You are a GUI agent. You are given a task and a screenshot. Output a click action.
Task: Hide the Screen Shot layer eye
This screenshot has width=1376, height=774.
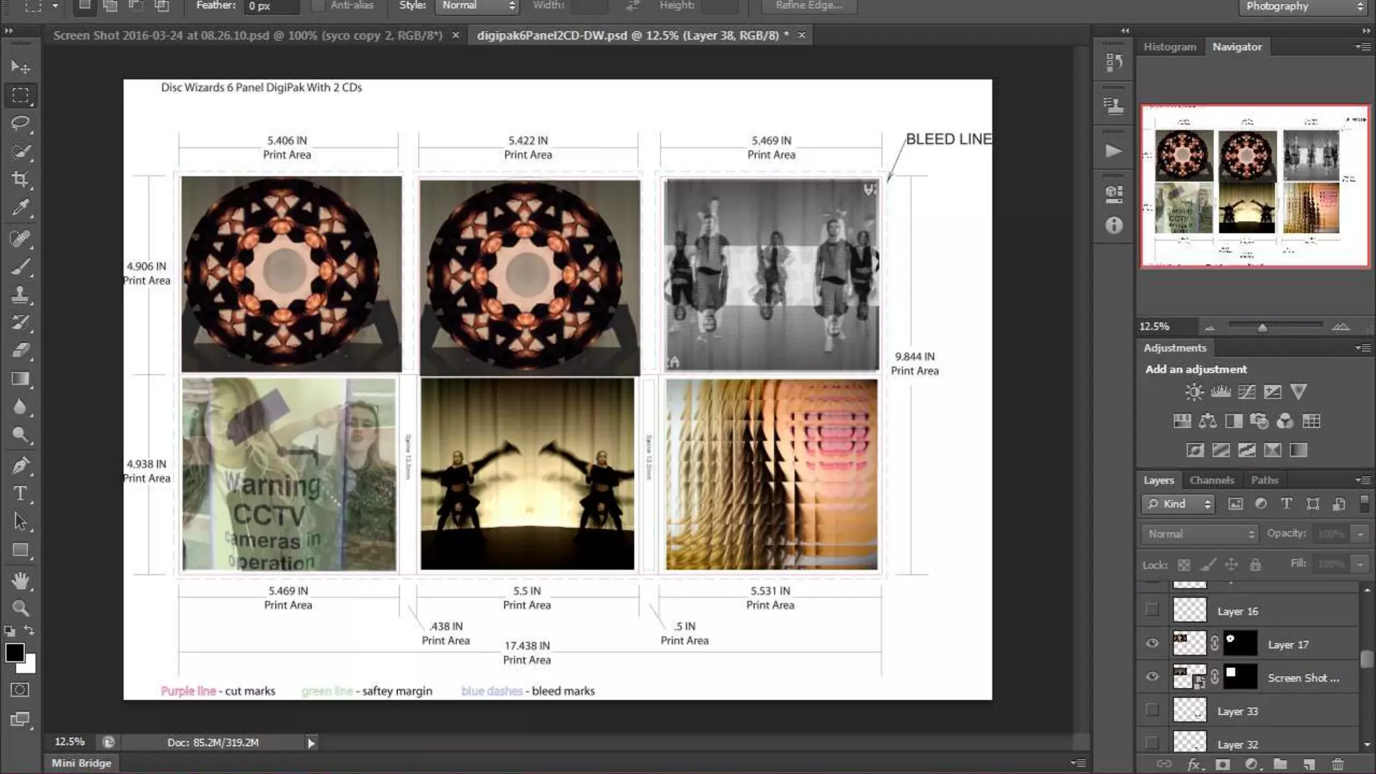(1152, 677)
